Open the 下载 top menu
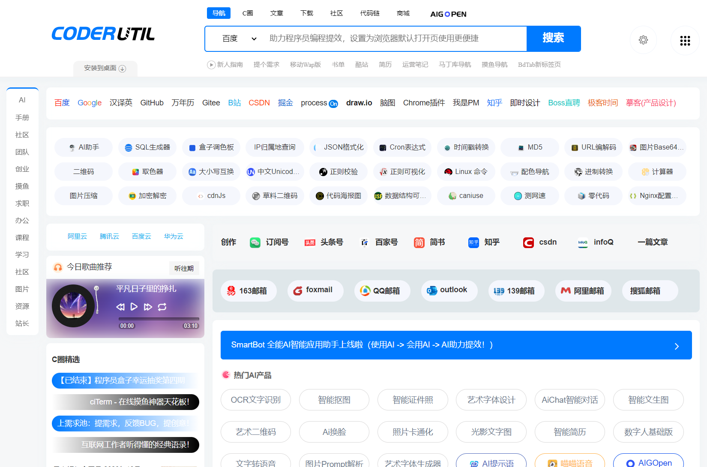707x467 pixels. coord(307,13)
